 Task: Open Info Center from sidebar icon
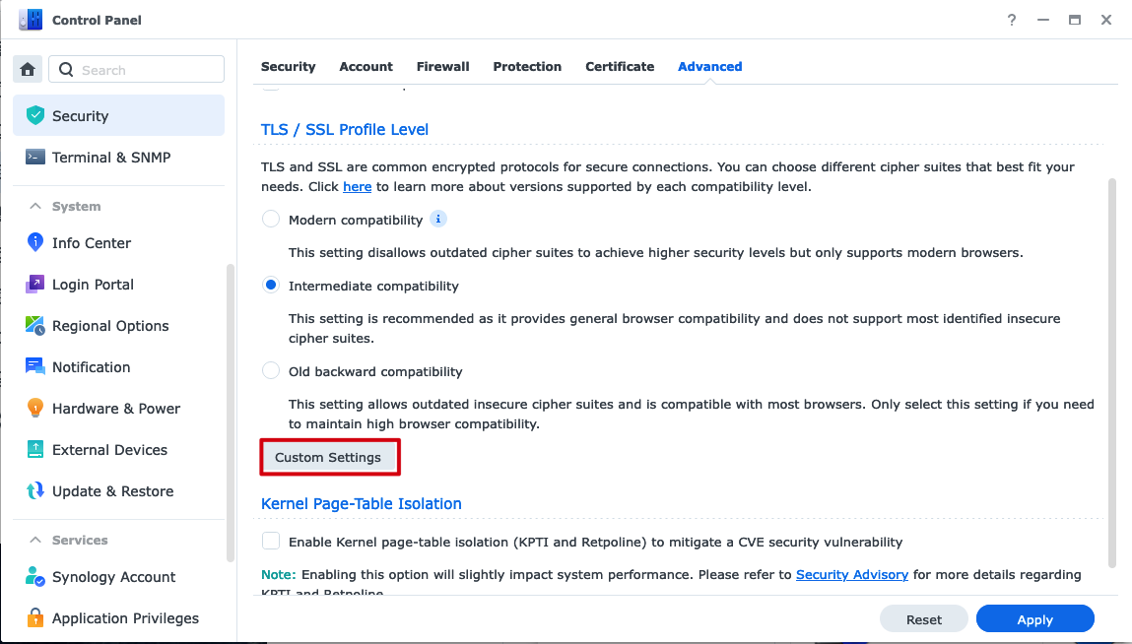point(35,242)
